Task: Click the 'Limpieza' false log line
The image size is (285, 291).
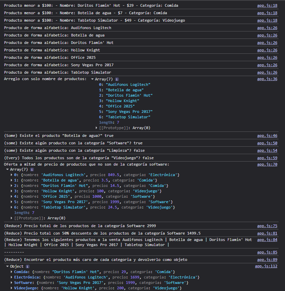Action: 74,150
